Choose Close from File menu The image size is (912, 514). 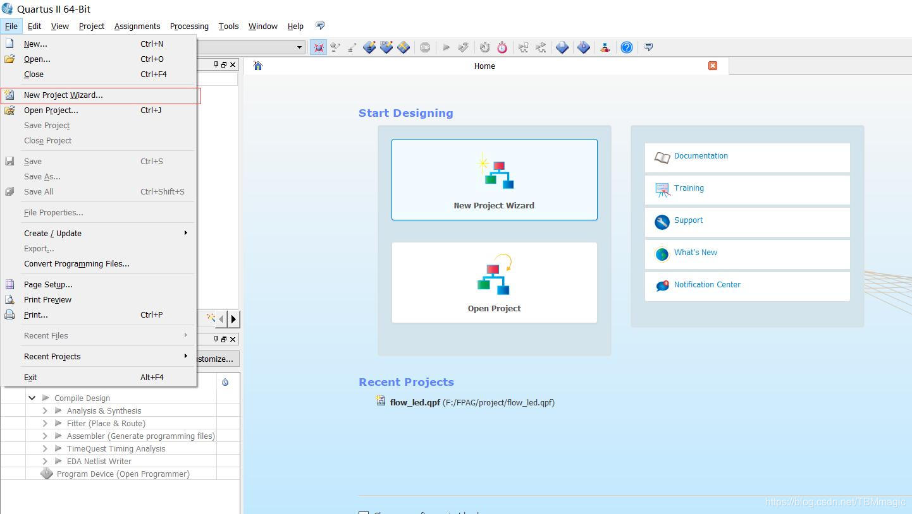tap(99, 74)
